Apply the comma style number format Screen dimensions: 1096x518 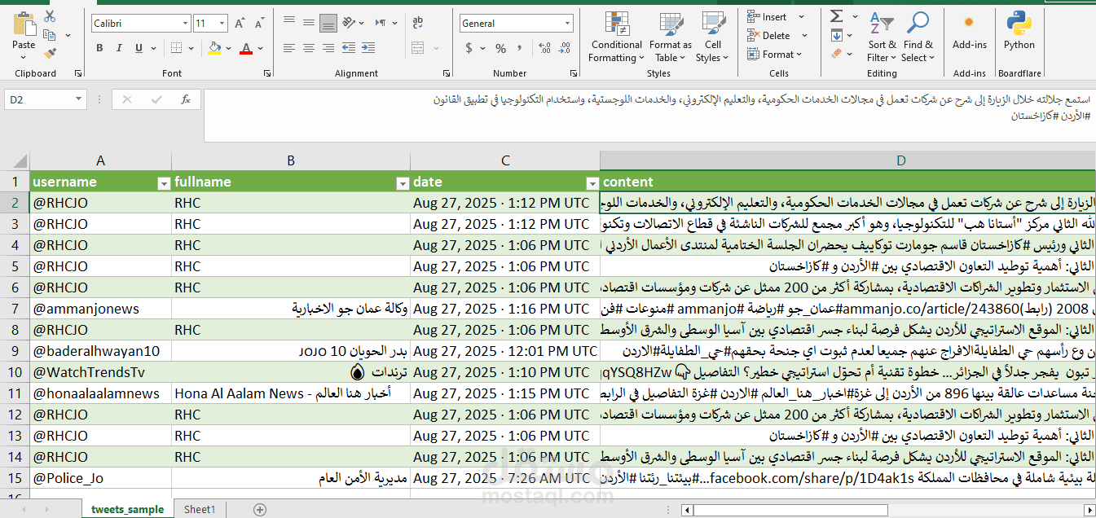point(519,48)
